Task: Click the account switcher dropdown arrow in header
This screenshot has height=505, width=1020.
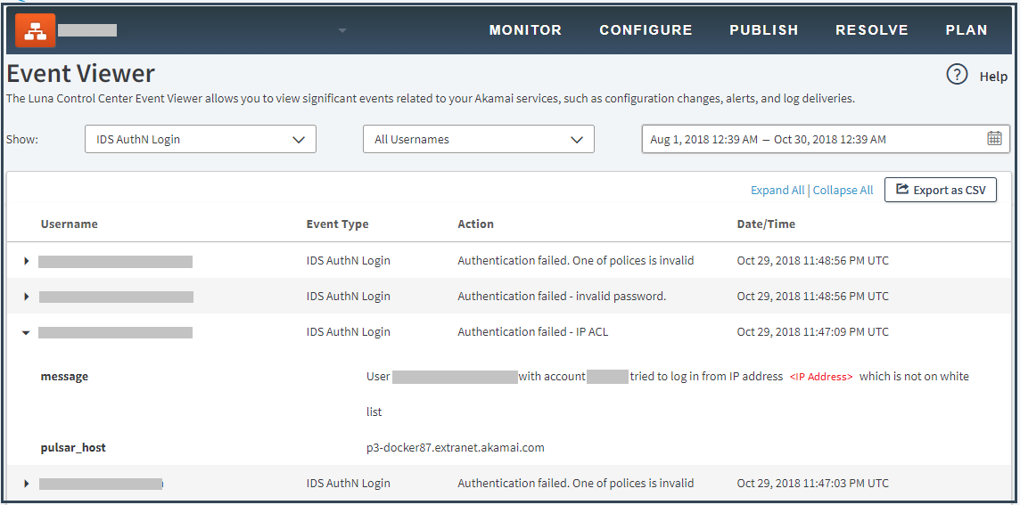Action: tap(342, 31)
